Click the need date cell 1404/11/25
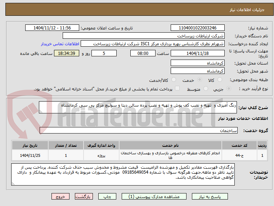274x206 pixels. [x=30, y=155]
